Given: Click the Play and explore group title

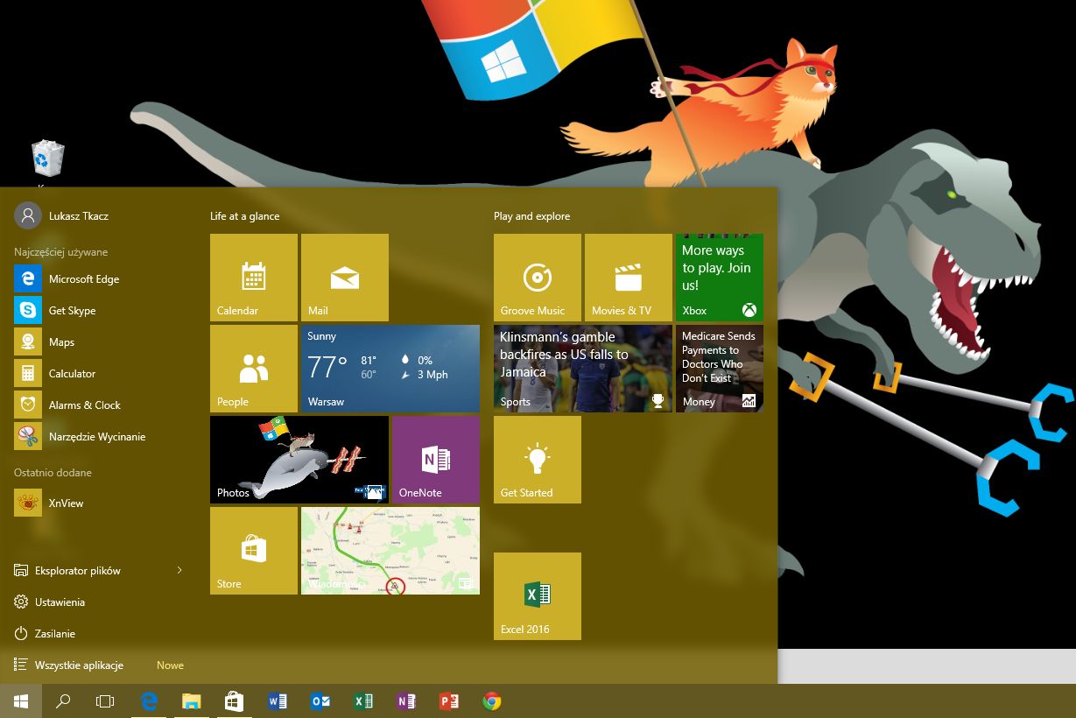Looking at the screenshot, I should [531, 216].
